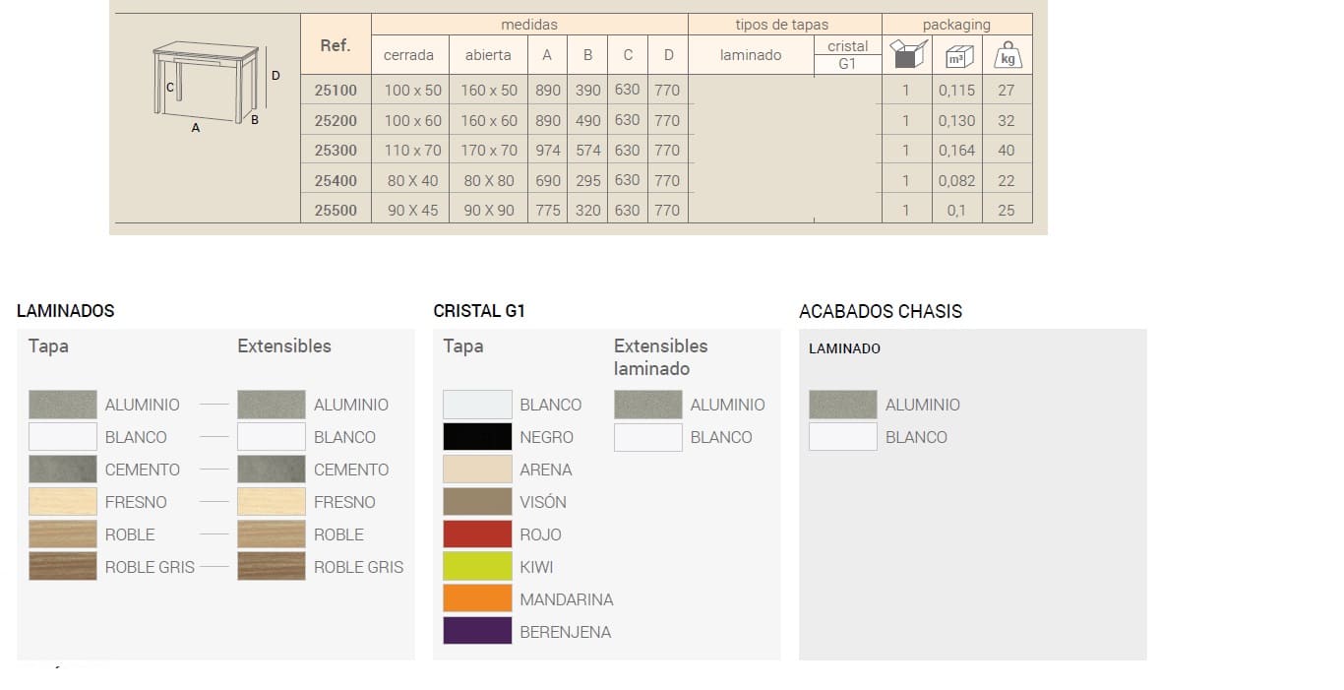Viewport: 1344px width, 690px height.
Task: Pick Aluminio swatch in Acabados Chasis
Action: point(842,405)
